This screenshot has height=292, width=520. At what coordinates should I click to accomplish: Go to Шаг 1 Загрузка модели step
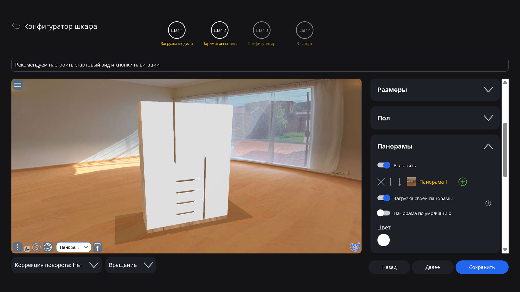[x=177, y=30]
